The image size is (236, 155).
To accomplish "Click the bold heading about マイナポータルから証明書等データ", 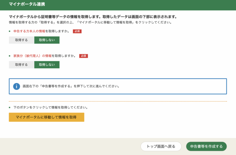I will [94, 17].
